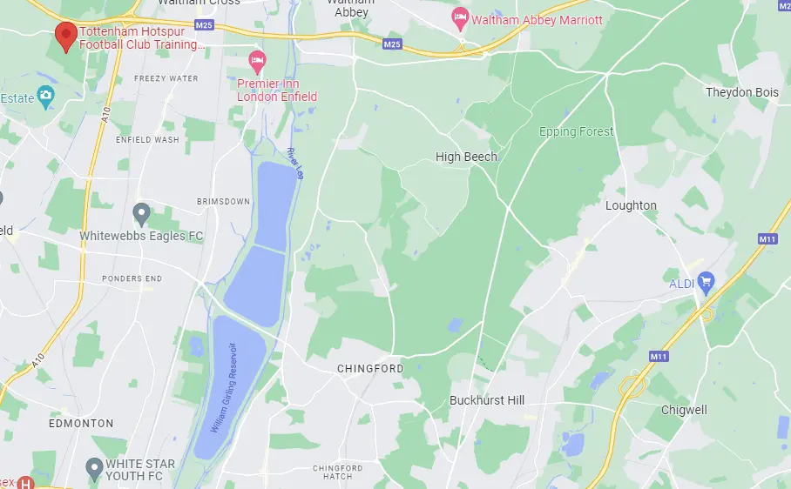Viewport: 791px width, 489px height.
Task: Select the M11 road shield near Loughton
Action: pos(767,238)
